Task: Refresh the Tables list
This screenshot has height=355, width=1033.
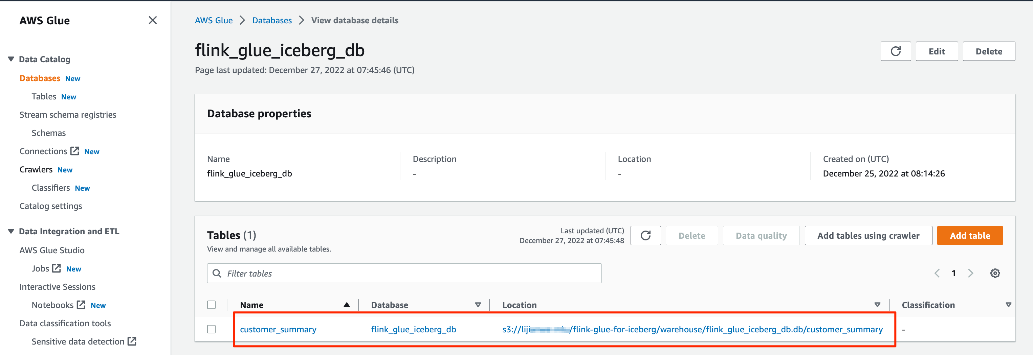Action: [645, 236]
